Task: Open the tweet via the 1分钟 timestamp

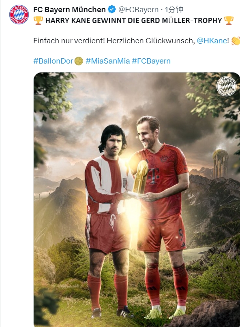Action: click(174, 9)
